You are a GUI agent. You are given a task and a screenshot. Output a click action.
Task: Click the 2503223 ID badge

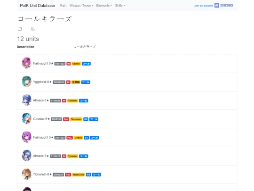pyautogui.click(x=58, y=175)
